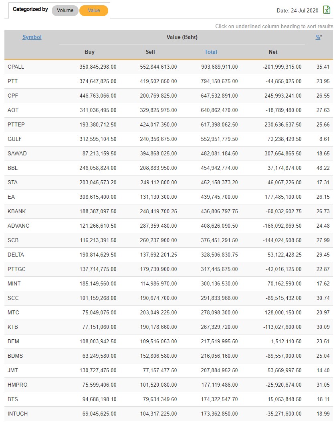Select the INTUCH row symbol

tap(18, 414)
